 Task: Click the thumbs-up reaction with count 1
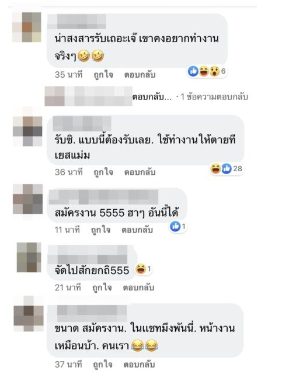click(x=178, y=226)
